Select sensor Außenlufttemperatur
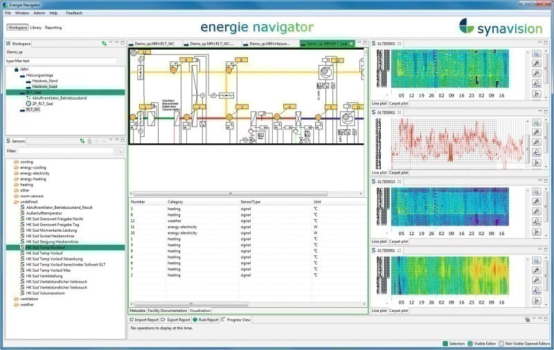Image resolution: width=554 pixels, height=350 pixels. pyautogui.click(x=44, y=213)
